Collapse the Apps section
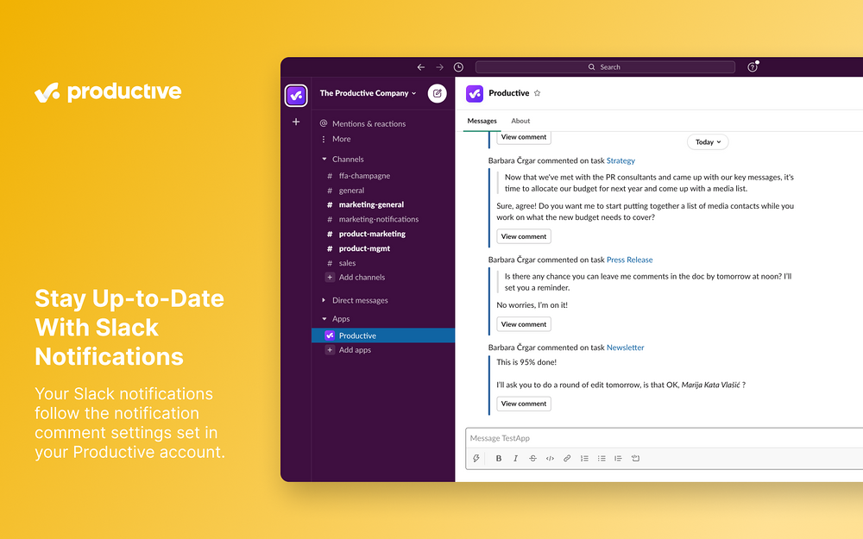The image size is (863, 539). tap(324, 319)
